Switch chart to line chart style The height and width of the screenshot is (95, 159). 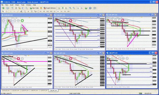pyautogui.click(x=66, y=8)
